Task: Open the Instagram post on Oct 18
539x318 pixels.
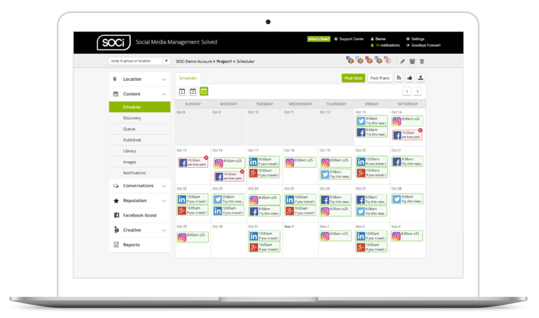Action: [x=300, y=163]
